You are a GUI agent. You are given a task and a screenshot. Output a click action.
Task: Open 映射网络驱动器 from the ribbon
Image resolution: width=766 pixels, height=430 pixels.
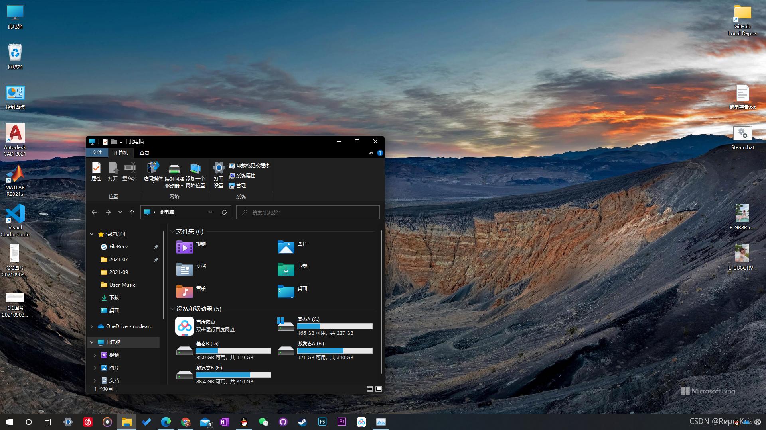tap(174, 174)
